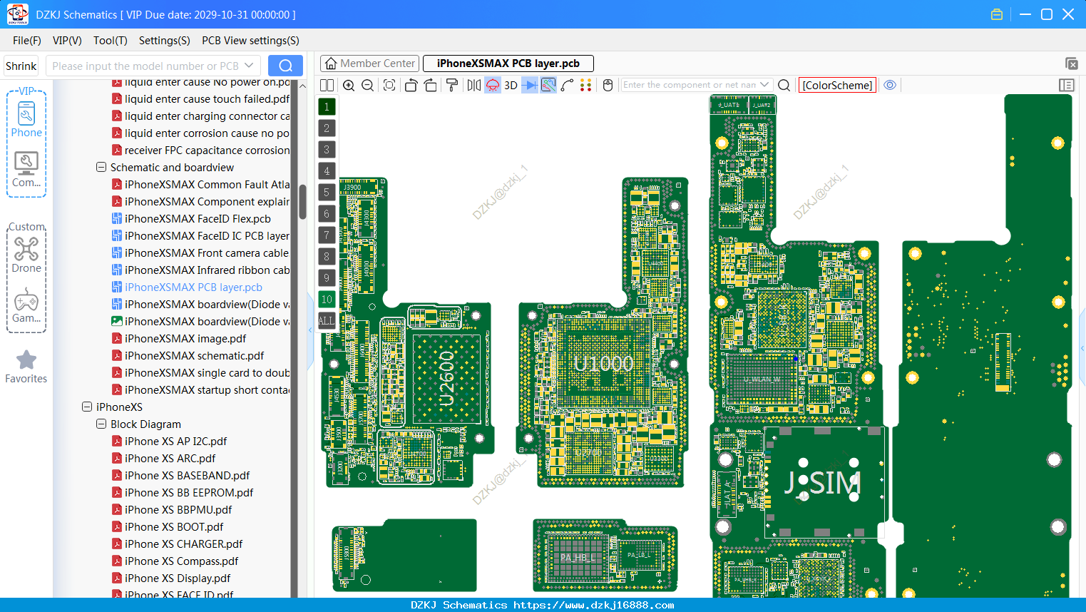Click the file tree vertical scrollbar
This screenshot has width=1086, height=612.
click(302, 202)
